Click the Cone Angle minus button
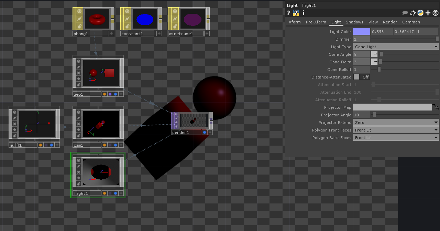The image size is (440, 231). tap(374, 54)
